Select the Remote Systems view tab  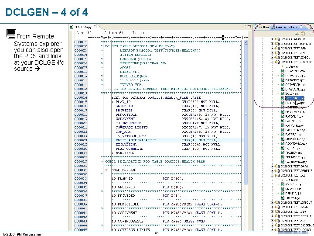(x=287, y=27)
